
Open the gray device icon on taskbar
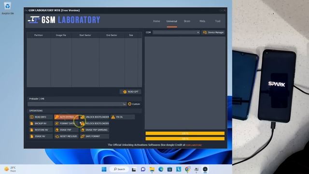point(197,169)
